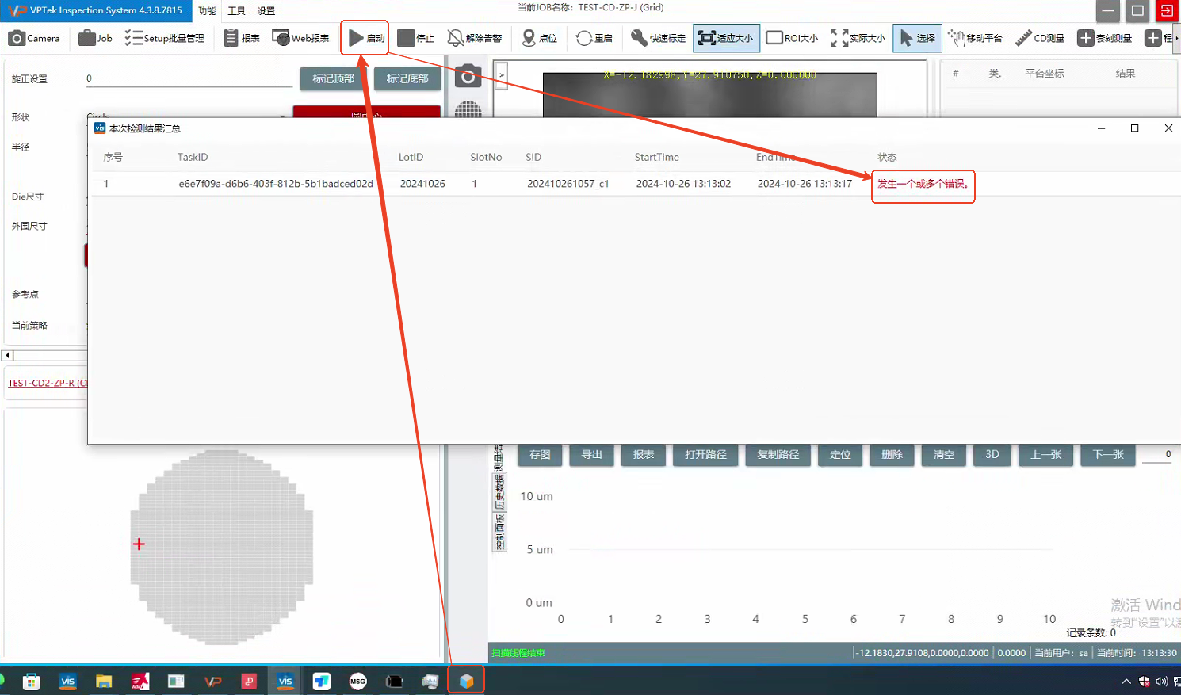The width and height of the screenshot is (1181, 695).
Task: Show hidden tray icons chevron
Action: tap(1126, 682)
